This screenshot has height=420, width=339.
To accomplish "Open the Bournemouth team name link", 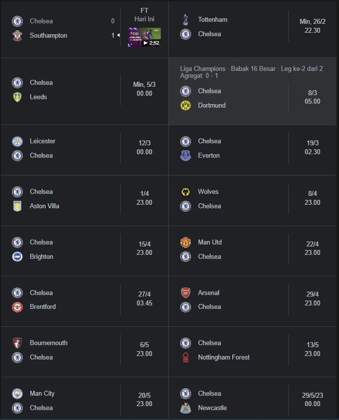I will pyautogui.click(x=49, y=343).
